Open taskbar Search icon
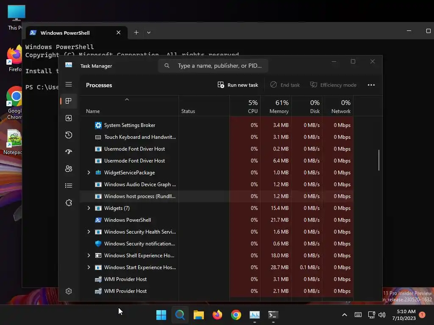Image resolution: width=434 pixels, height=325 pixels. 180,315
